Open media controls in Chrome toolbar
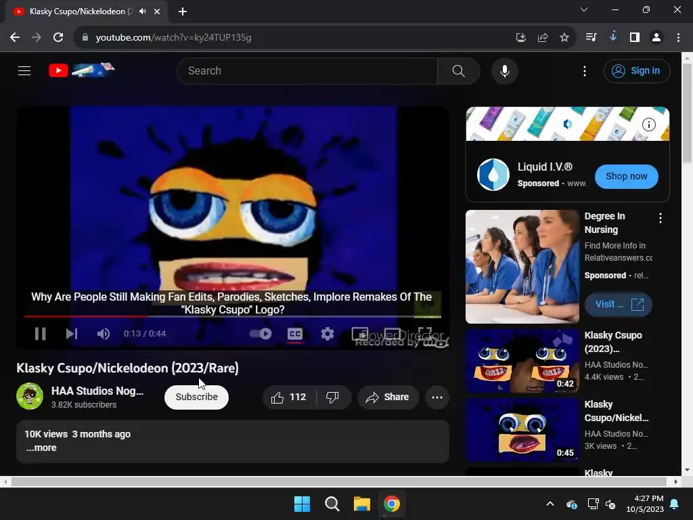 (x=591, y=38)
